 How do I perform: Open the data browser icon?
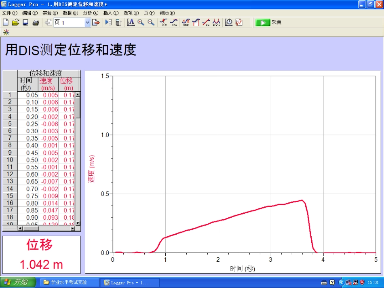click(x=108, y=23)
